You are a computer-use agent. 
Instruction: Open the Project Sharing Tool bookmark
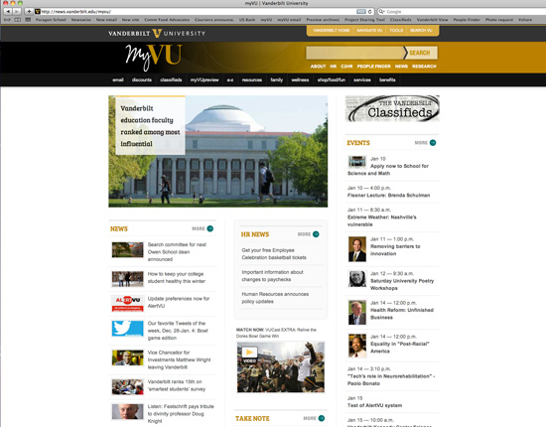tap(364, 20)
